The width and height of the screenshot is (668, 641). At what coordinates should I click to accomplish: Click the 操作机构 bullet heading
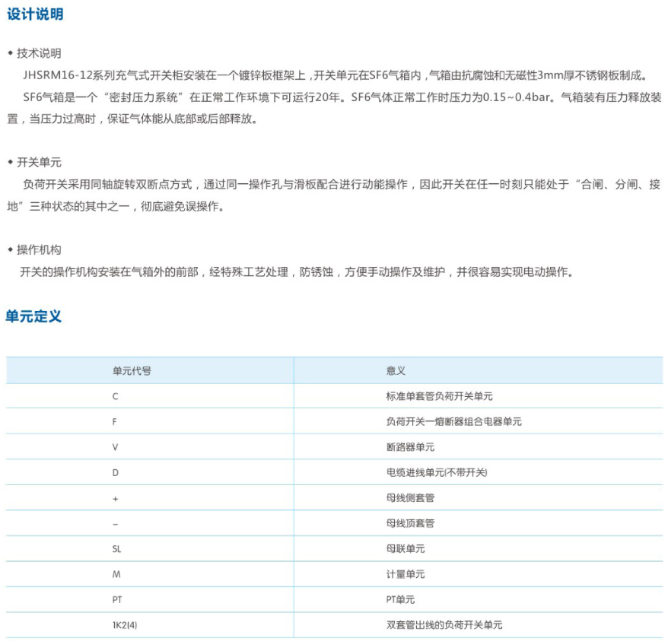click(39, 249)
